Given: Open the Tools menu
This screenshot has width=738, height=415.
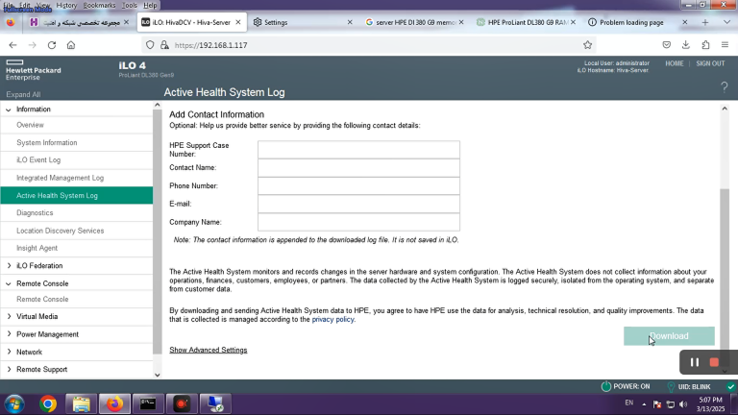Looking at the screenshot, I should [x=130, y=5].
